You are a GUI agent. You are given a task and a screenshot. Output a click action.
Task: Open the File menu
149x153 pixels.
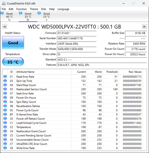tap(4, 9)
